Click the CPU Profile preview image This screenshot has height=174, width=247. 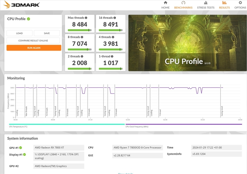coord(187,43)
